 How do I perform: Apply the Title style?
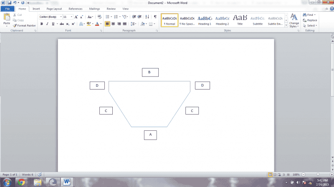240,20
